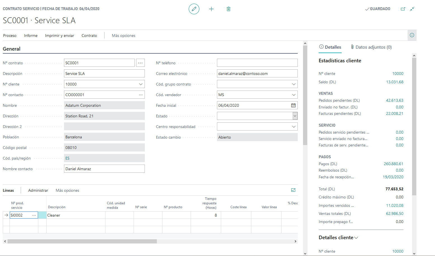Select the Informe menu item
This screenshot has height=256, width=435.
click(31, 35)
